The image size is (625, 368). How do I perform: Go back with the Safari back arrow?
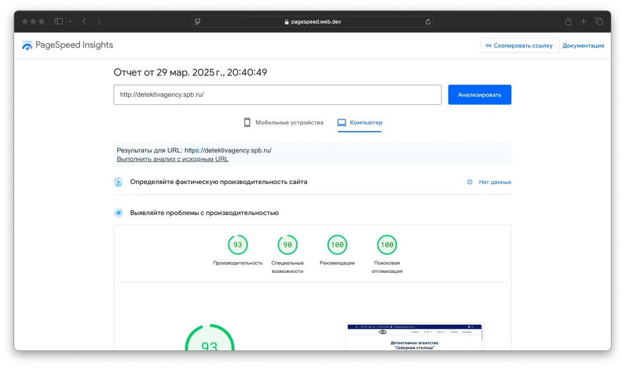click(84, 21)
